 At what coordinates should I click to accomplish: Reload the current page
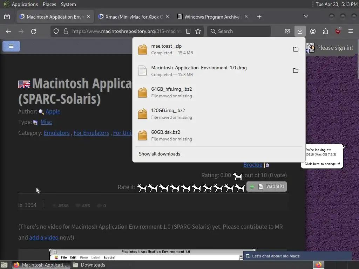pyautogui.click(x=34, y=31)
